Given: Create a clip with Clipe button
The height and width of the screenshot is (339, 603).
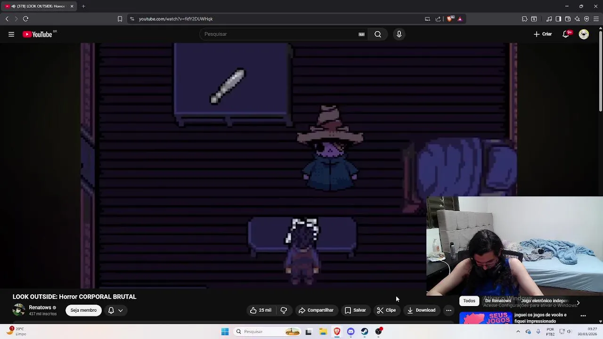Looking at the screenshot, I should [386, 310].
